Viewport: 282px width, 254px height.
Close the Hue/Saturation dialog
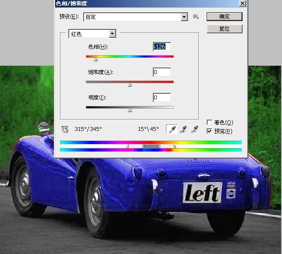click(x=243, y=3)
